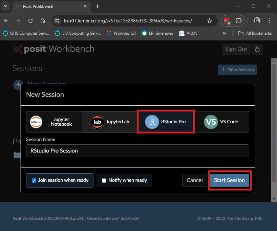Start the new session
The height and width of the screenshot is (231, 277).
tap(230, 180)
